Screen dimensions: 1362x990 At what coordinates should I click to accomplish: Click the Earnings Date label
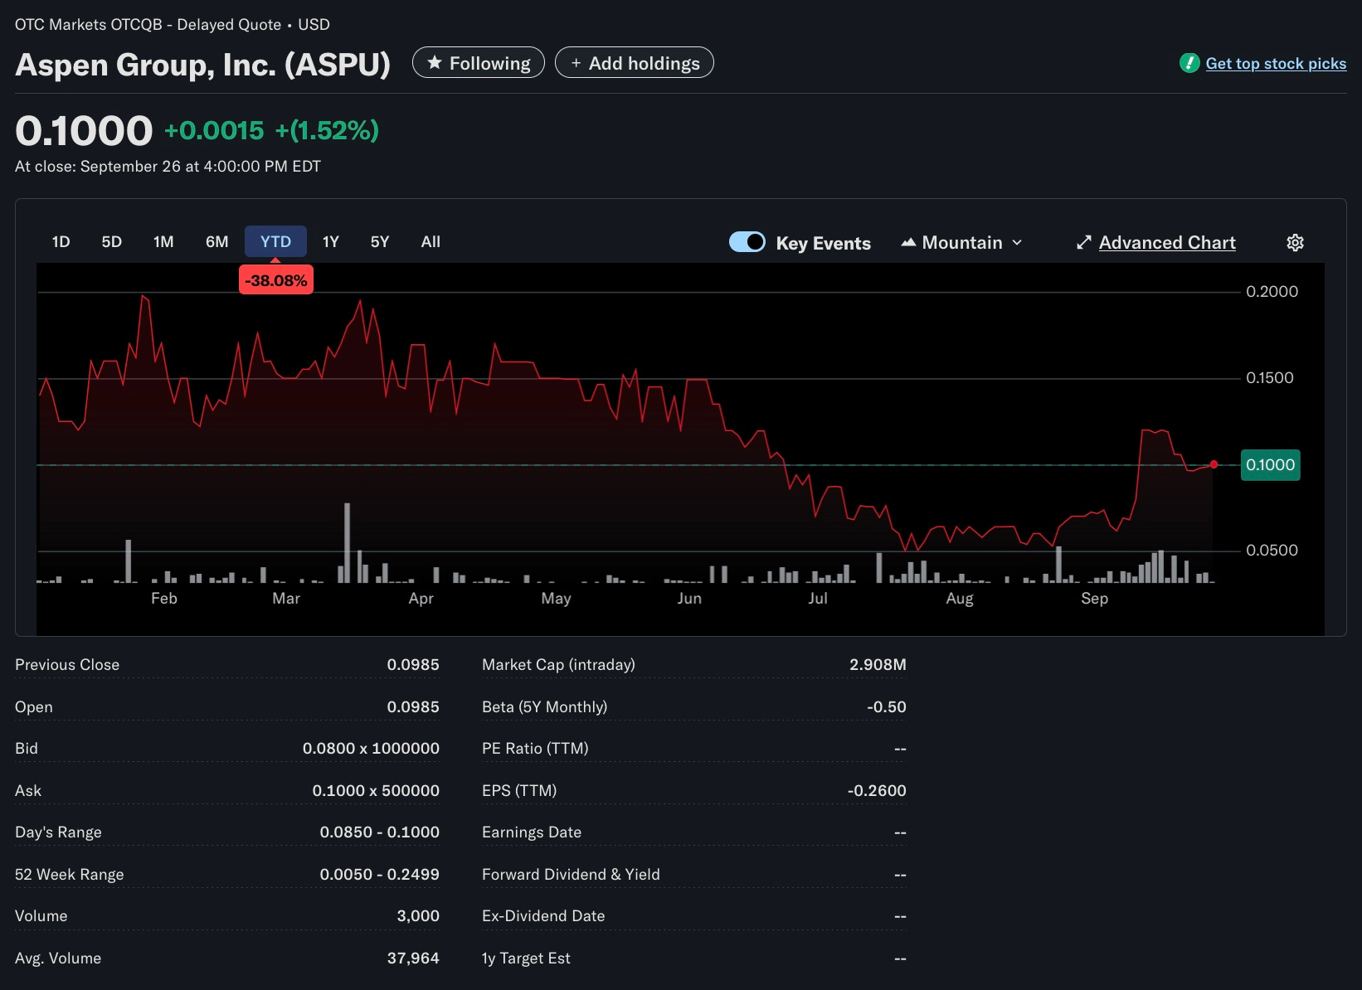pyautogui.click(x=532, y=832)
